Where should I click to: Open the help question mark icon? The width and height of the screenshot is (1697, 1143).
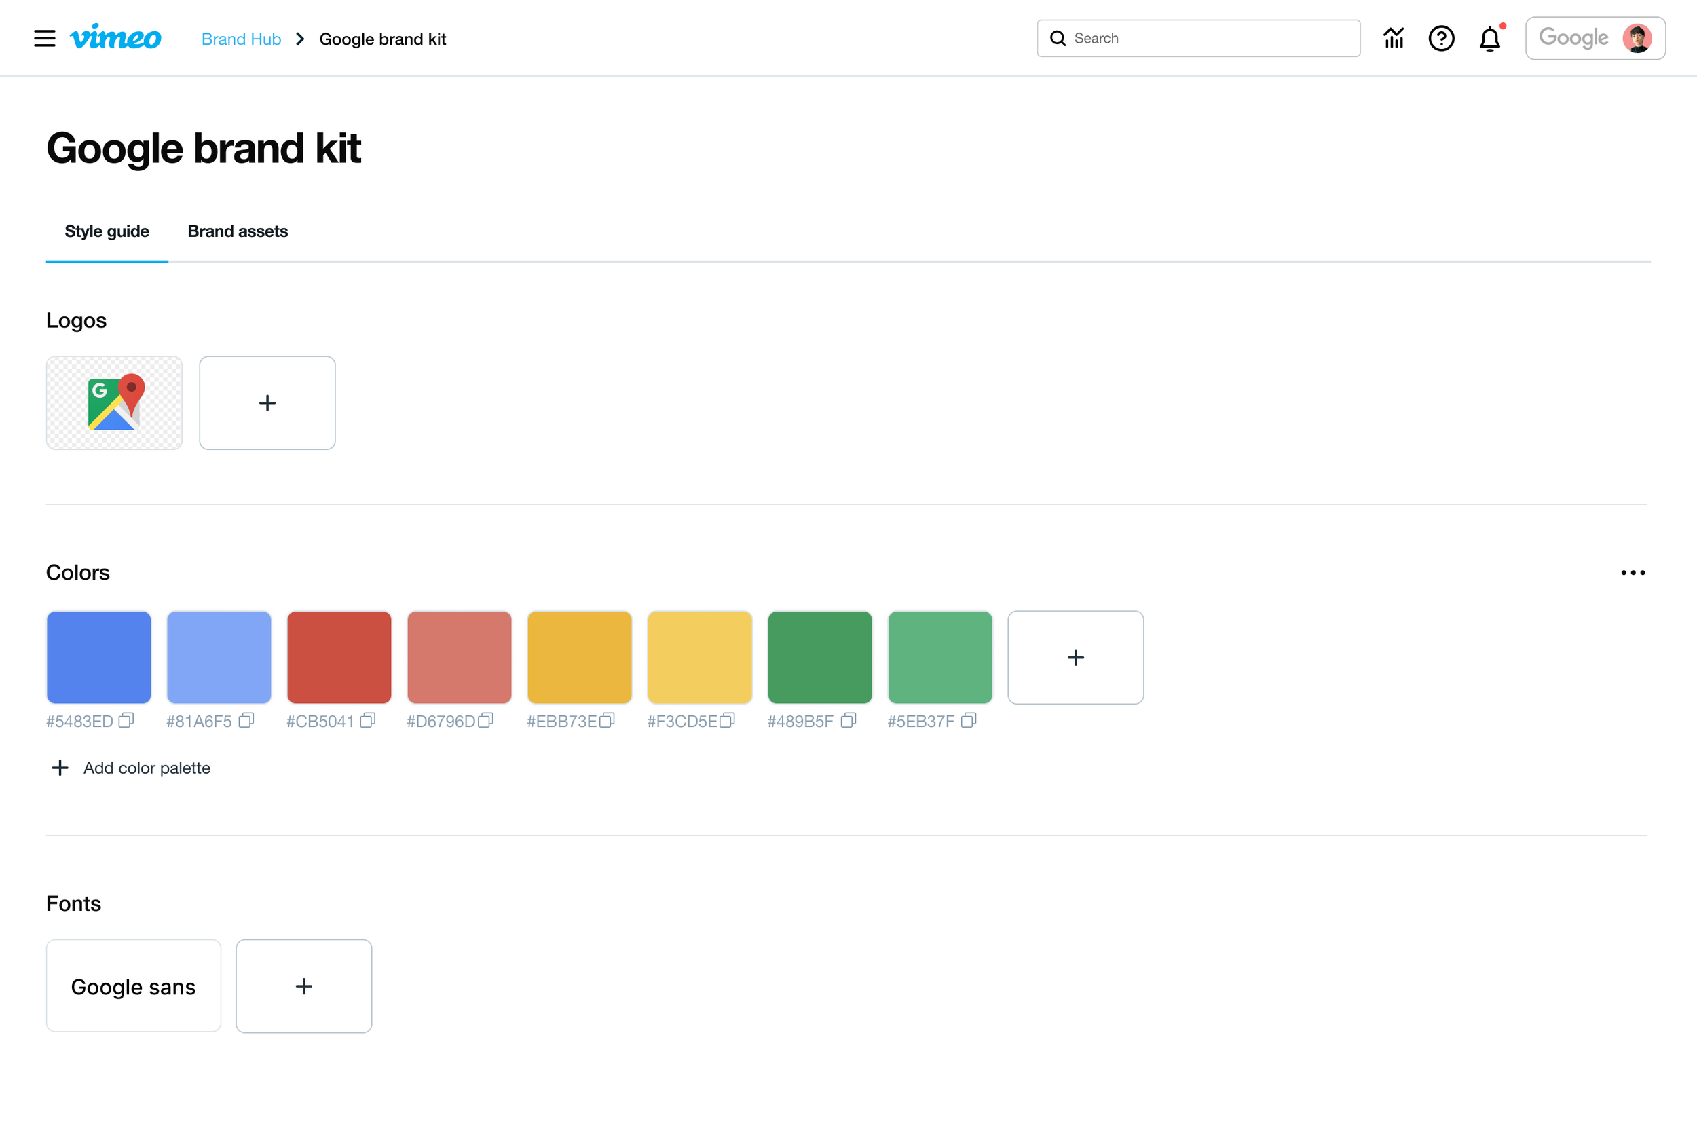[1441, 38]
